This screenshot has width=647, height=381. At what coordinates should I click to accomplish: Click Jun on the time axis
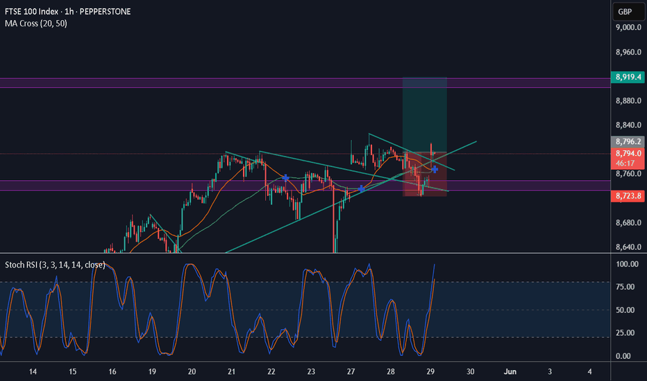coord(510,371)
